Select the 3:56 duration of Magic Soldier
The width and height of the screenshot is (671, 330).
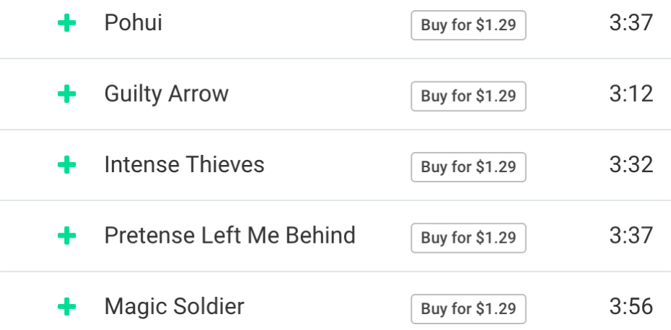pyautogui.click(x=631, y=307)
